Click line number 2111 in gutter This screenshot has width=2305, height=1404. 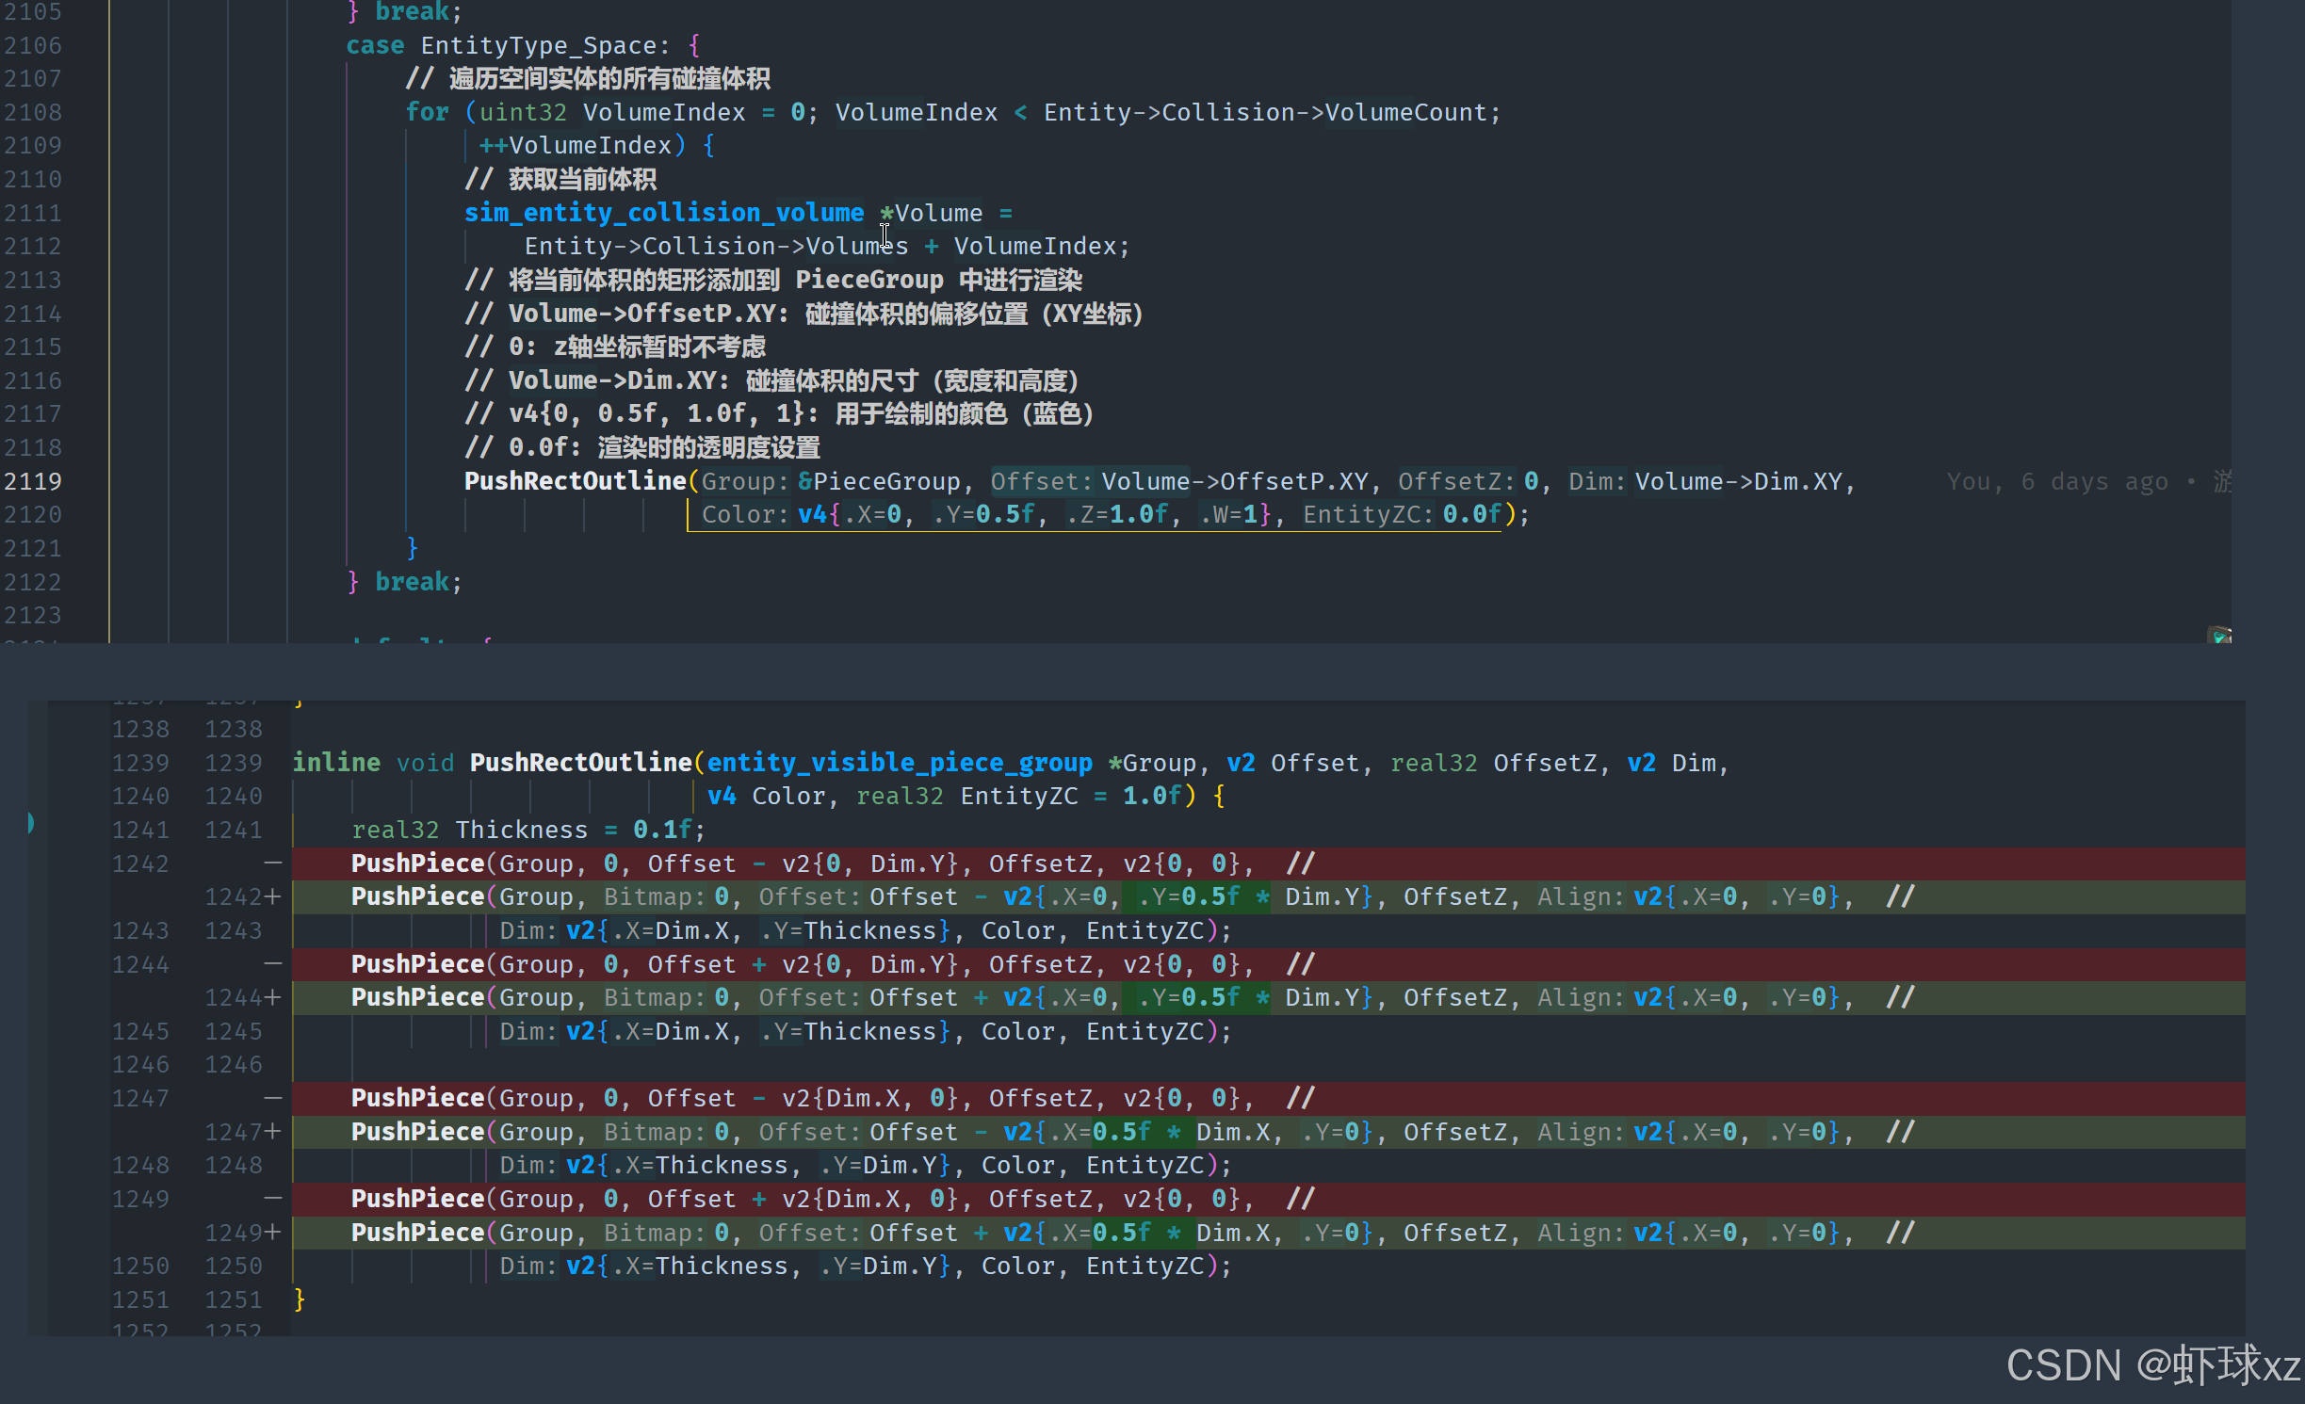pyautogui.click(x=33, y=213)
